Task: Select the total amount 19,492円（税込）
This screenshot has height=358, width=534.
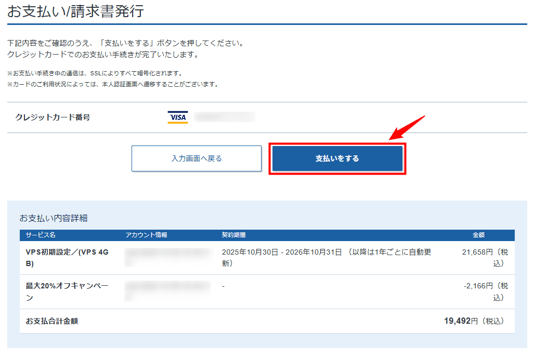Action: click(x=475, y=322)
